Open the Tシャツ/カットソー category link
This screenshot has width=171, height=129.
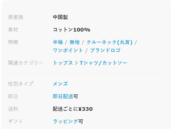tap(104, 63)
